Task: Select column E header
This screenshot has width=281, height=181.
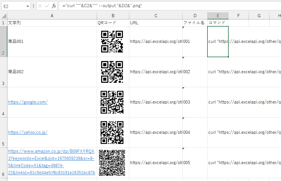Action: [x=218, y=16]
